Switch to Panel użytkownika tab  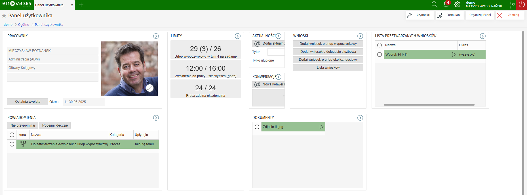coord(50,5)
